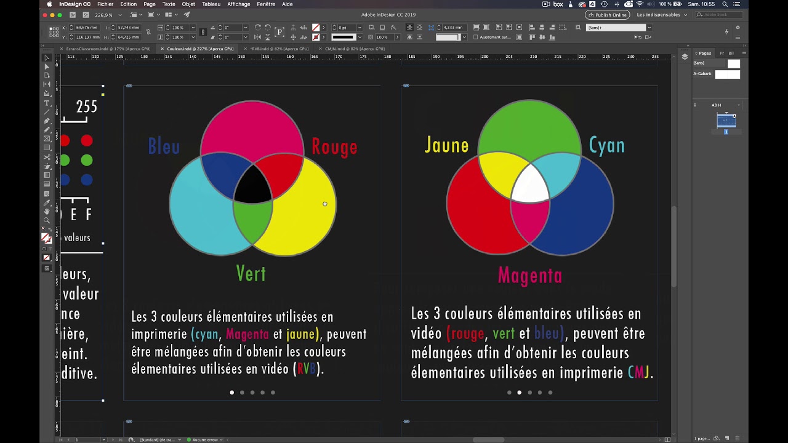Viewport: 788px width, 443px height.
Task: Click the rotate 90° clockwise icon
Action: pos(257,28)
